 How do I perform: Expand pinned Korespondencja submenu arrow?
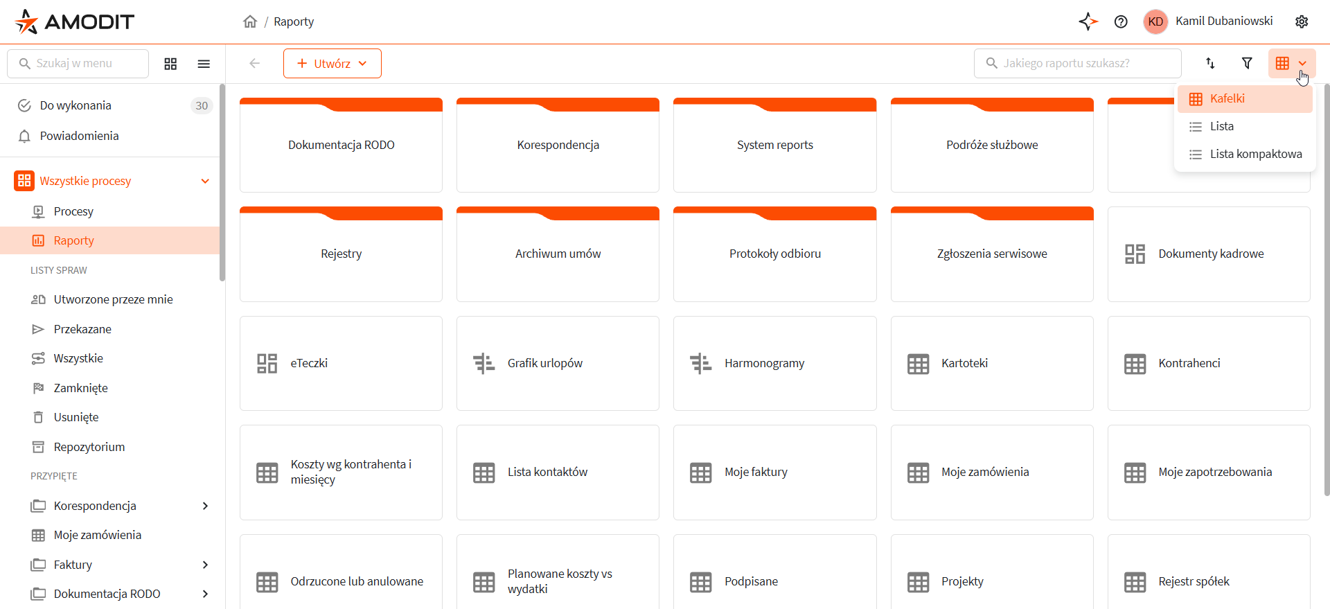pyautogui.click(x=205, y=506)
